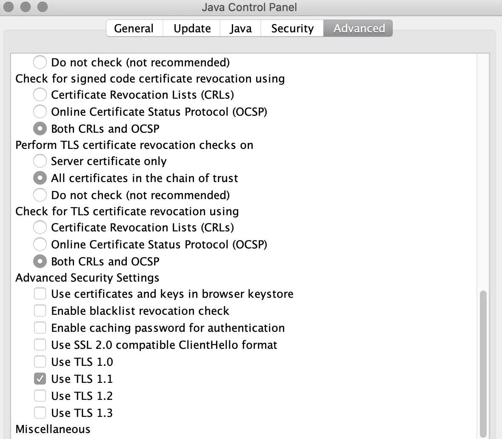Viewport: 502px width, 439px height.
Task: Select the Java tab
Action: point(240,29)
